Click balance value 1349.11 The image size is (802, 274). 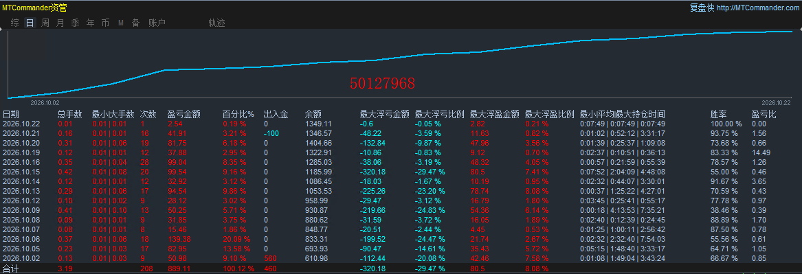[318, 124]
